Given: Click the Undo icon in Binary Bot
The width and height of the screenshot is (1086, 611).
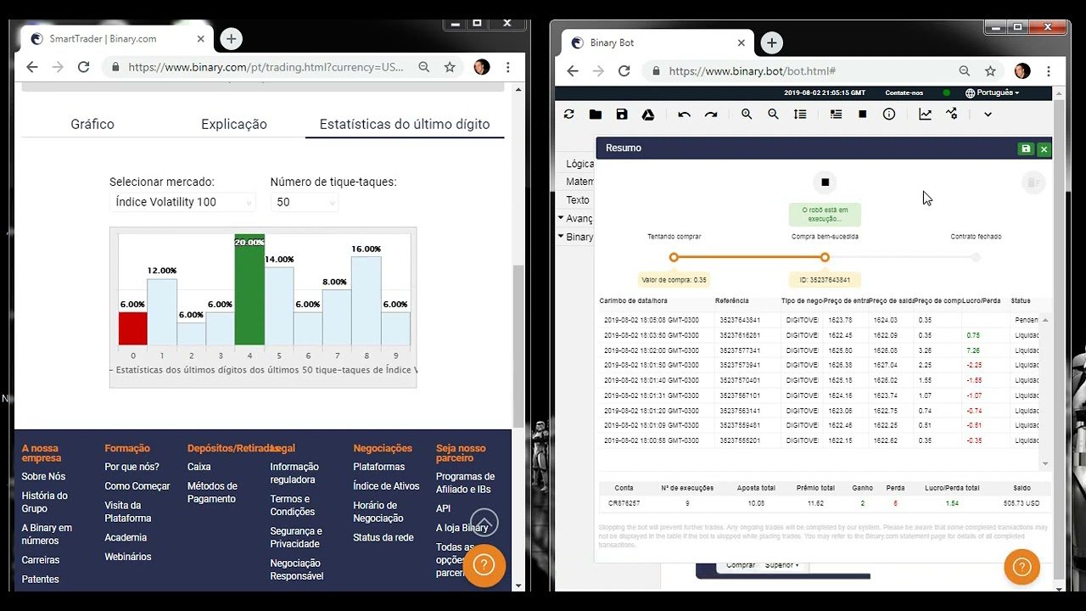Looking at the screenshot, I should pos(684,114).
